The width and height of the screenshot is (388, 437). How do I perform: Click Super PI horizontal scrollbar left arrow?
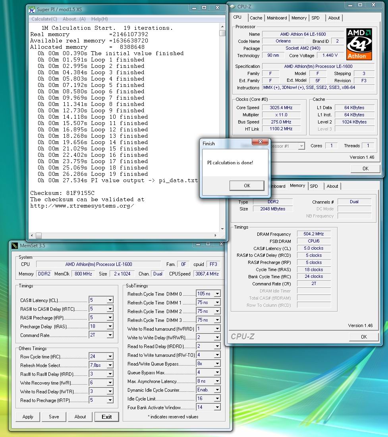(x=32, y=235)
